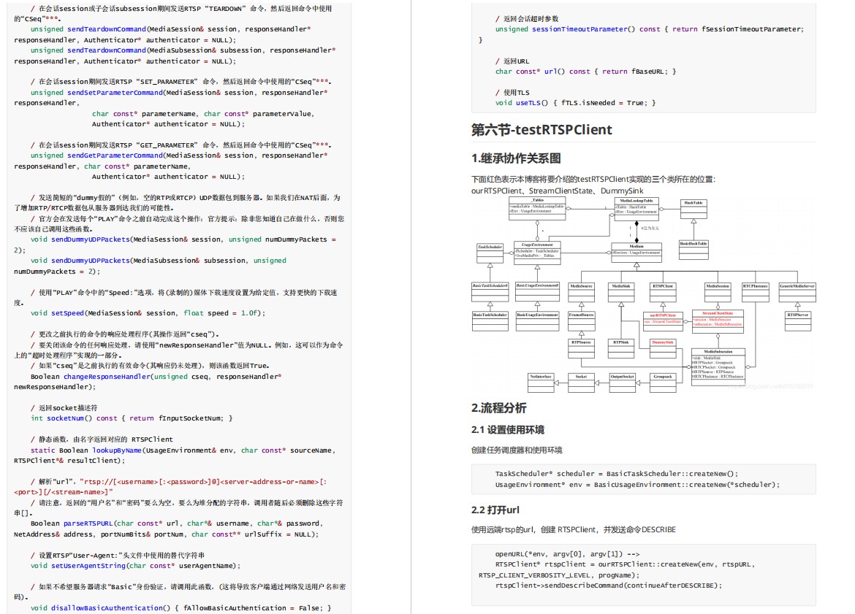Viewport: 855px width, 614px height.
Task: Select the paragraph mentioning sending command DESCRIBE
Action: pyautogui.click(x=574, y=529)
